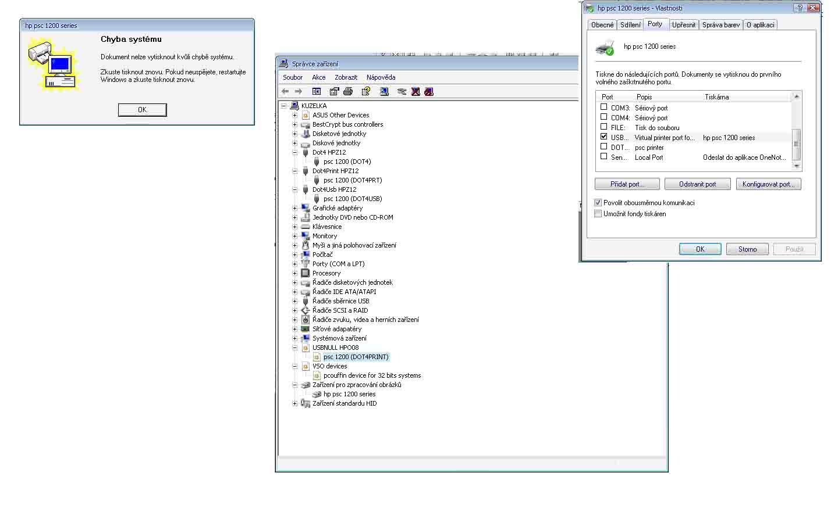Select the psc 1200 (DOT4PRINT) tree item
Image resolution: width=838 pixels, height=523 pixels.
[356, 357]
